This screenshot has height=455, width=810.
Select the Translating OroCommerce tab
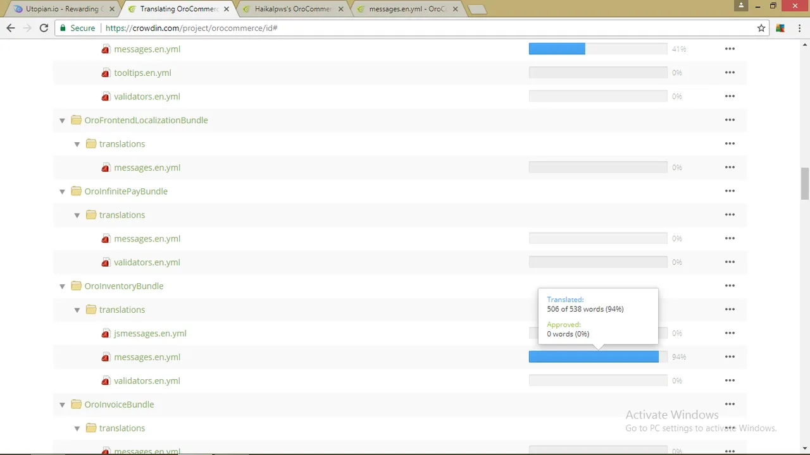(178, 9)
